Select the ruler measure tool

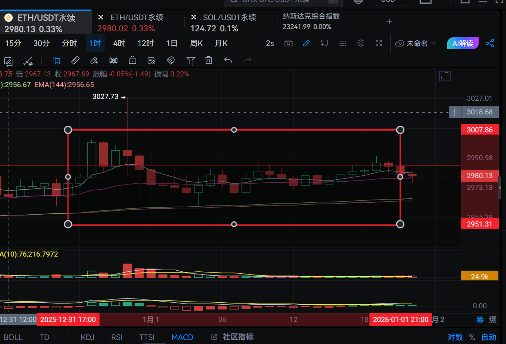click(x=75, y=61)
